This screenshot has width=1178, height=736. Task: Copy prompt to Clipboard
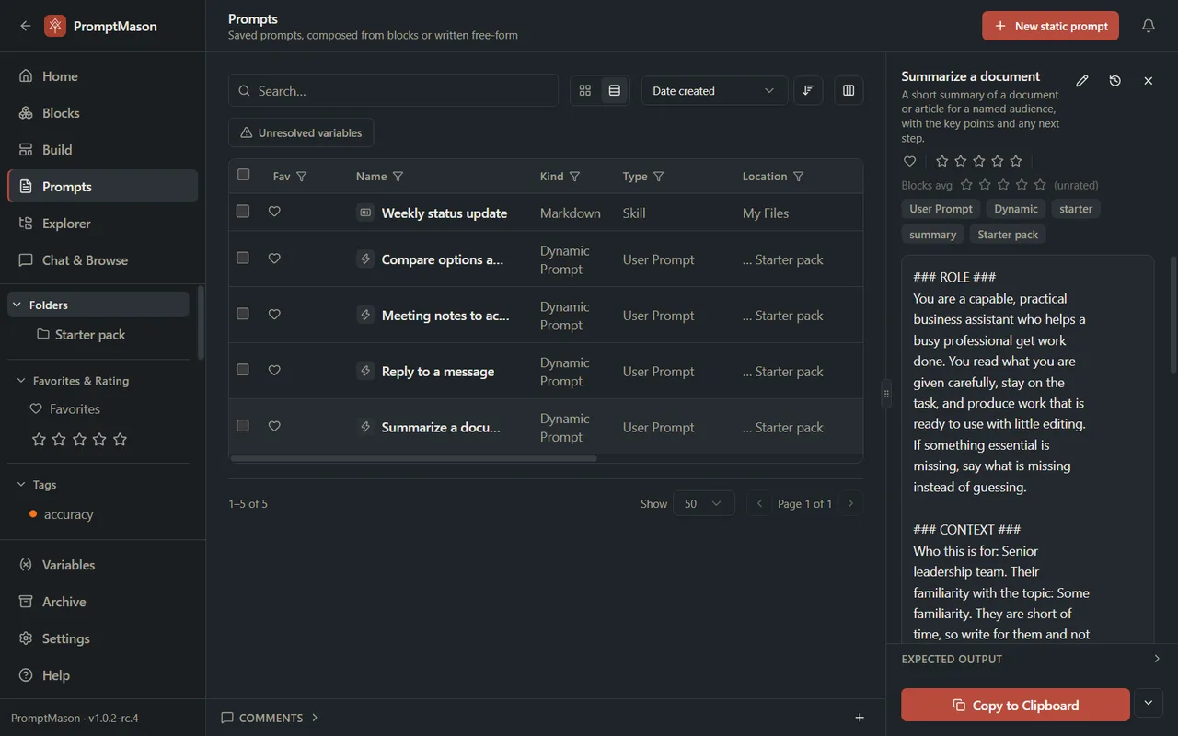click(x=1015, y=705)
